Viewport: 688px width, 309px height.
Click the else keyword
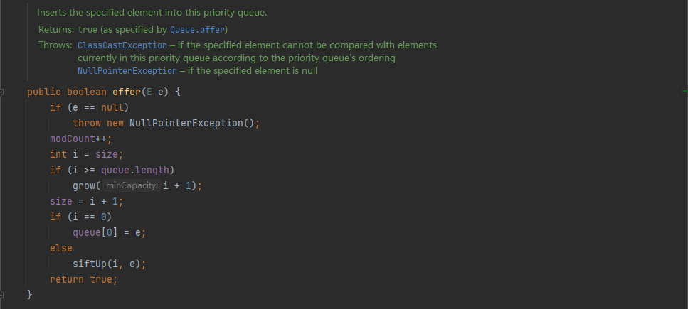click(x=61, y=248)
